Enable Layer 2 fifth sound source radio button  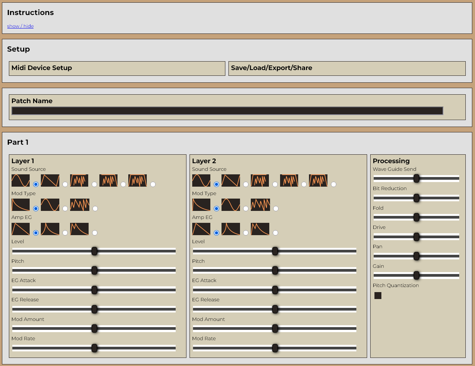pyautogui.click(x=334, y=184)
